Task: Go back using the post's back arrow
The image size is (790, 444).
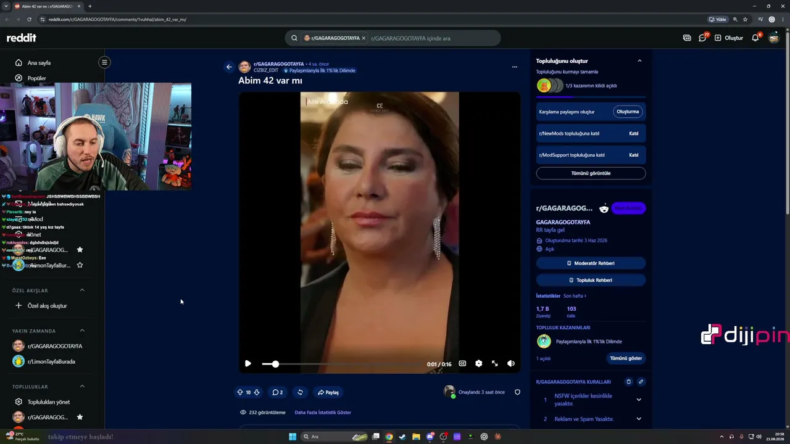Action: tap(229, 67)
